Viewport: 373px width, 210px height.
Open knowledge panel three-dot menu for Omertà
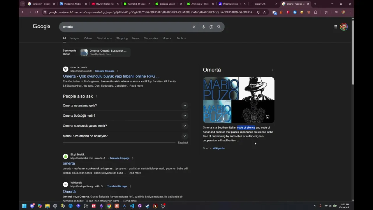pos(272,70)
